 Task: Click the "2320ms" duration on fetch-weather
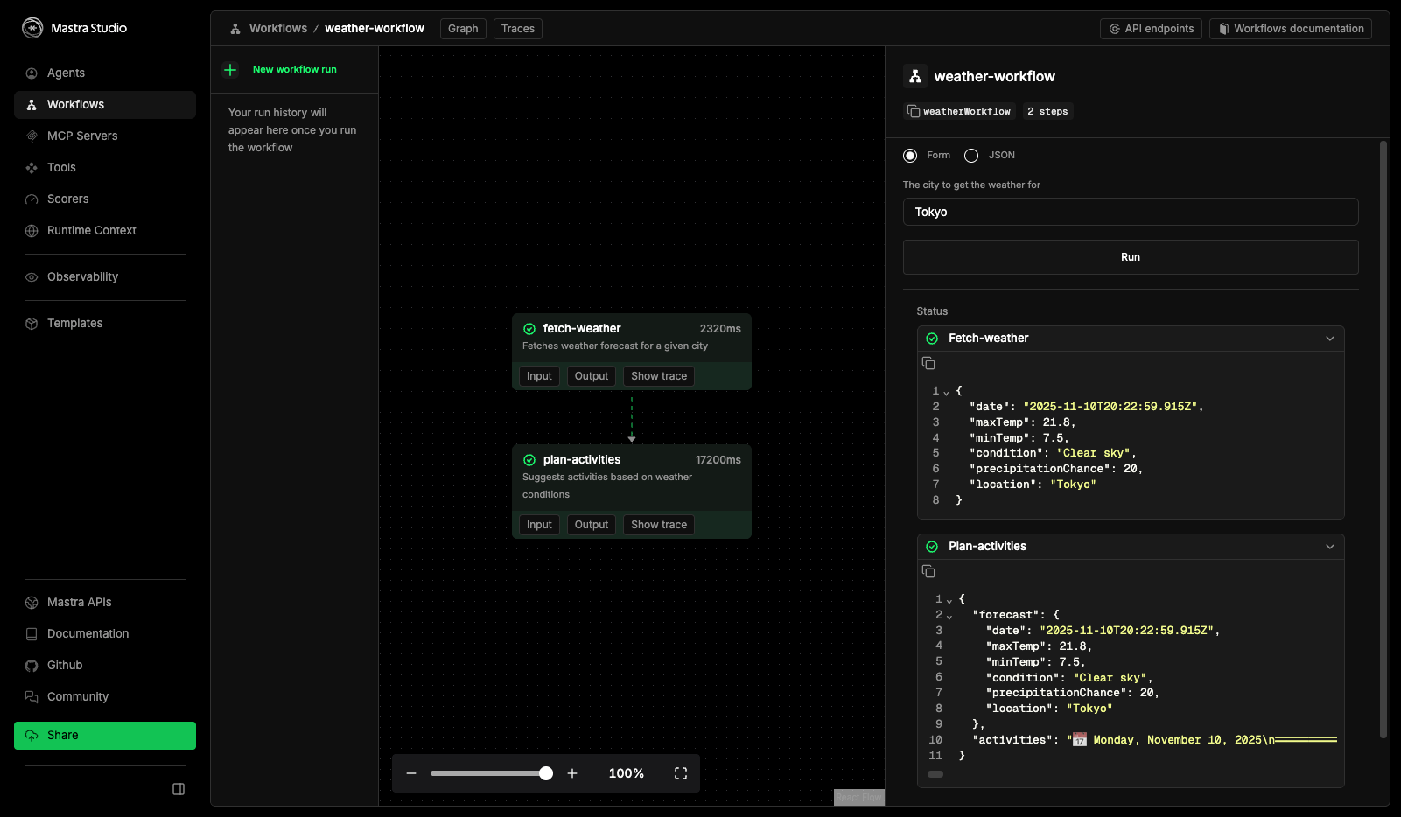pos(720,329)
